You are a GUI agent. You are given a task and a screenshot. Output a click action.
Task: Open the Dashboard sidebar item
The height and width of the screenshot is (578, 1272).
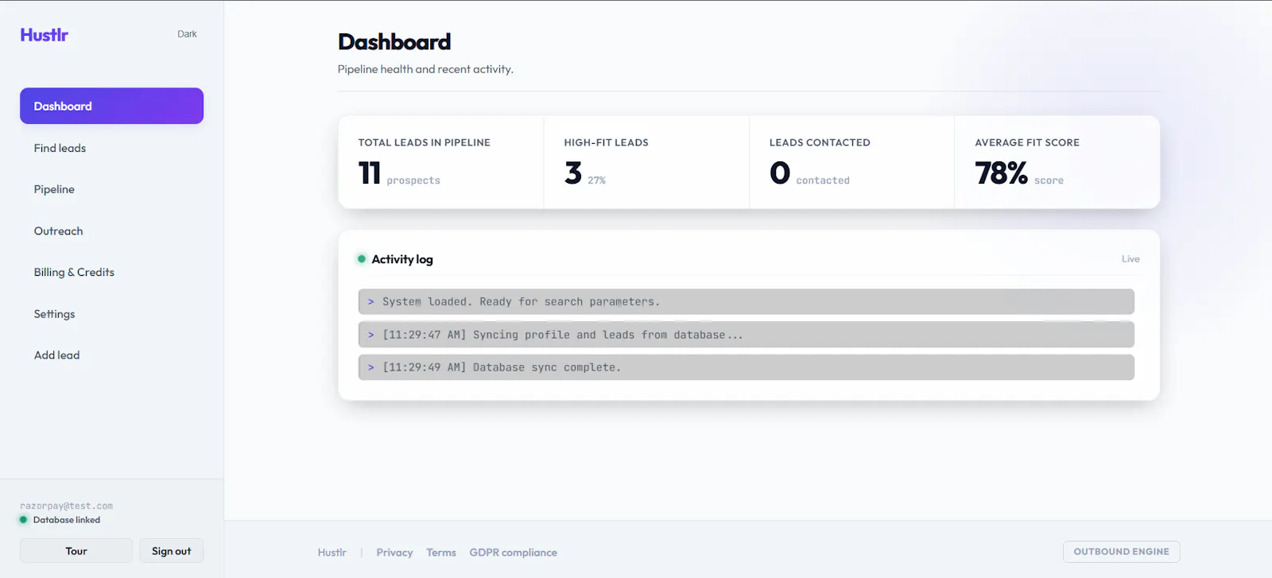coord(111,106)
